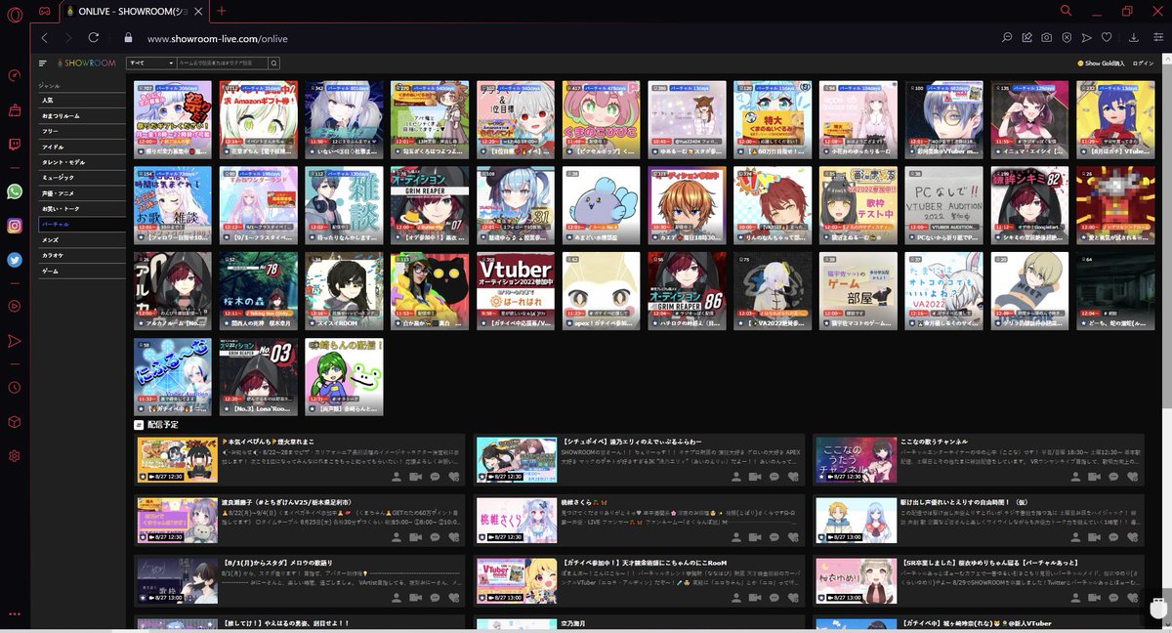
Task: Select the おまつりルーム genre
Action: [x=81, y=115]
